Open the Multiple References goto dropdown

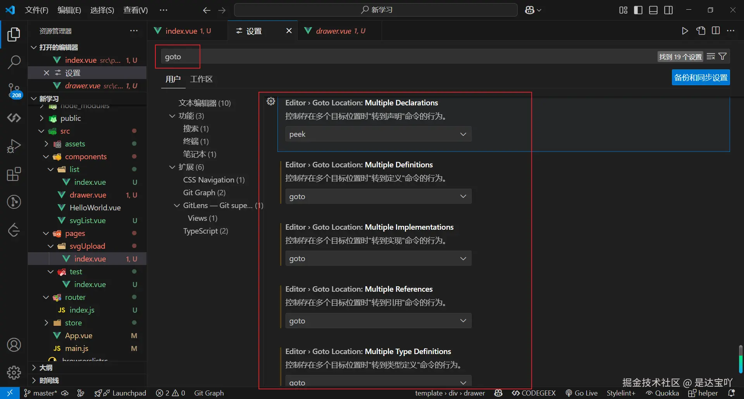[378, 321]
